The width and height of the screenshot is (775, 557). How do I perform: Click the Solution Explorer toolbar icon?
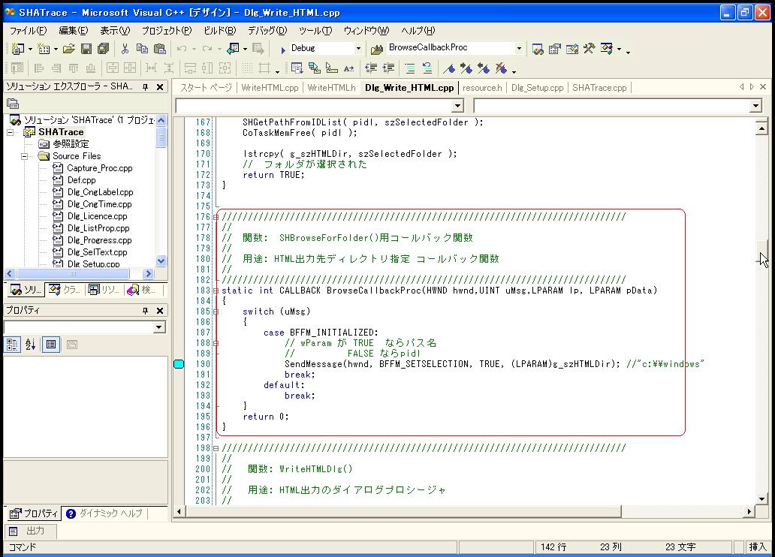[x=538, y=49]
